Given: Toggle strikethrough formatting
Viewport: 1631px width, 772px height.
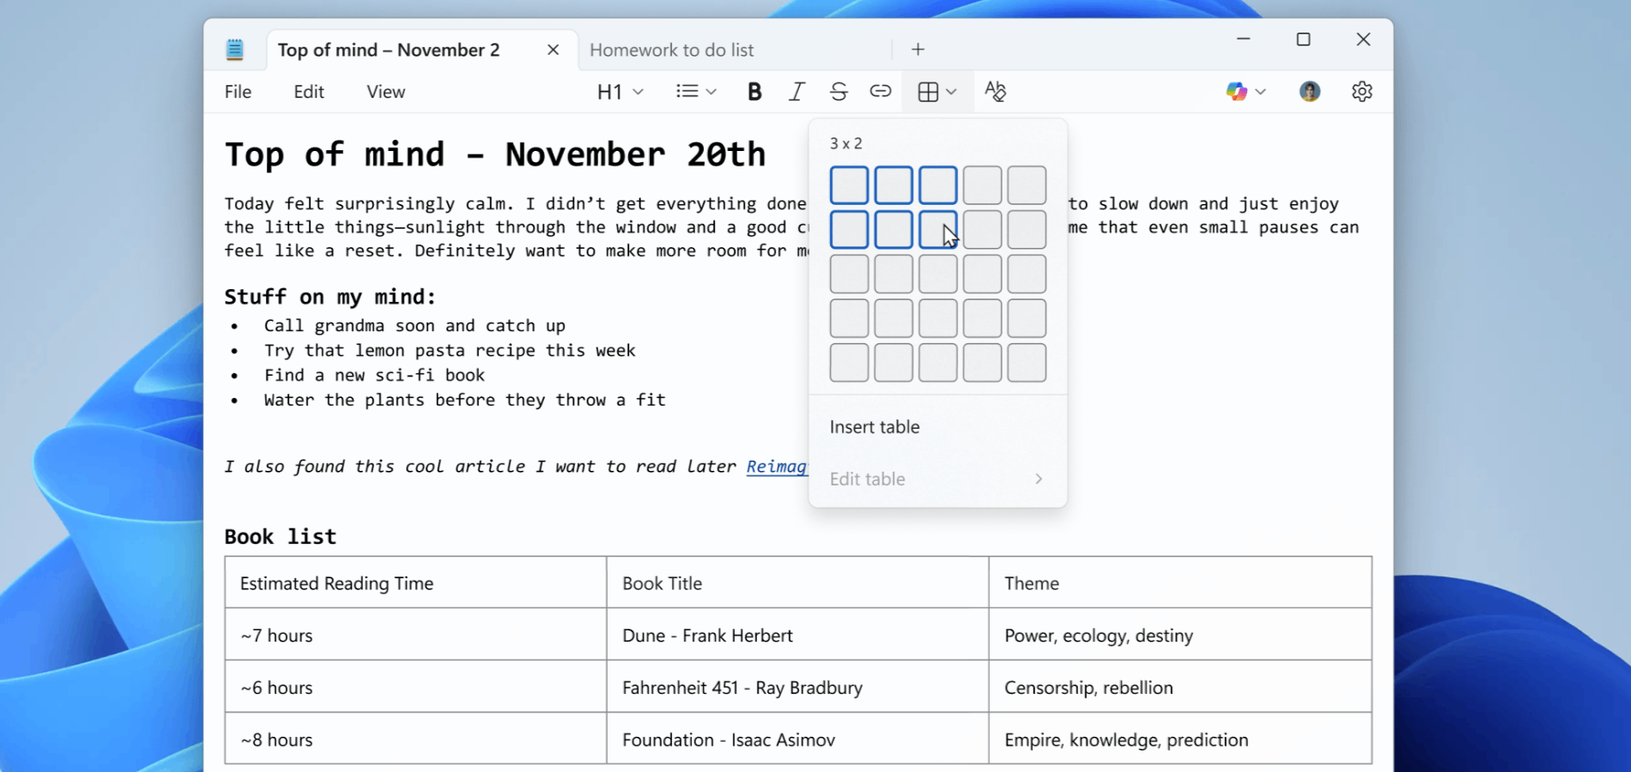Looking at the screenshot, I should point(839,92).
